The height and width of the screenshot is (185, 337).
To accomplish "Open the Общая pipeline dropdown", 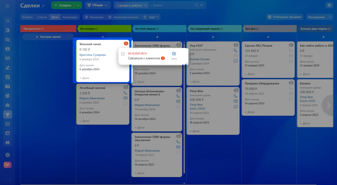I will coord(97,5).
